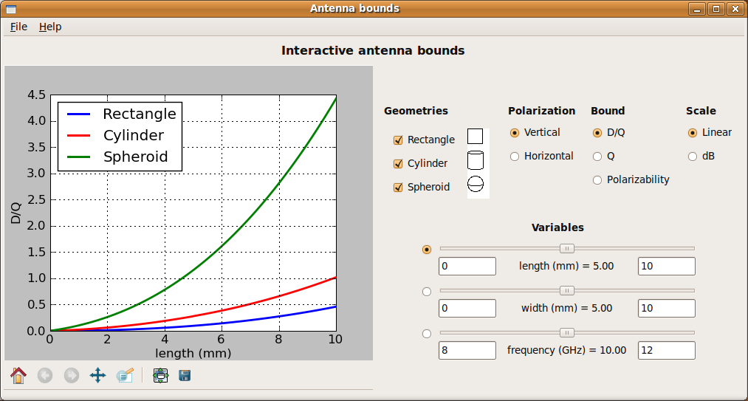This screenshot has height=401, width=748.
Task: Click the width slider handle
Action: click(567, 290)
